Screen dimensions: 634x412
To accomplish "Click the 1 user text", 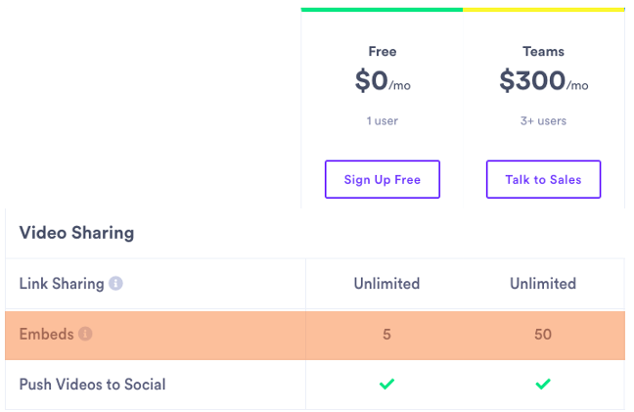I will coord(383,121).
